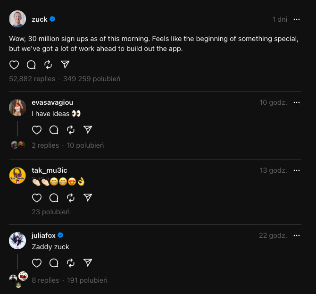Show 2 replies under evasavagiou's comment
This screenshot has width=316, height=294.
pyautogui.click(x=45, y=145)
